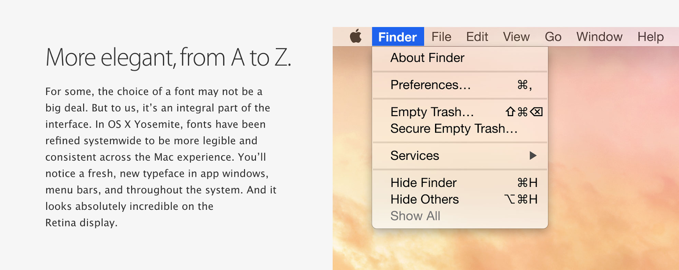The width and height of the screenshot is (679, 270).
Task: Click the Services submenu arrow
Action: [533, 156]
